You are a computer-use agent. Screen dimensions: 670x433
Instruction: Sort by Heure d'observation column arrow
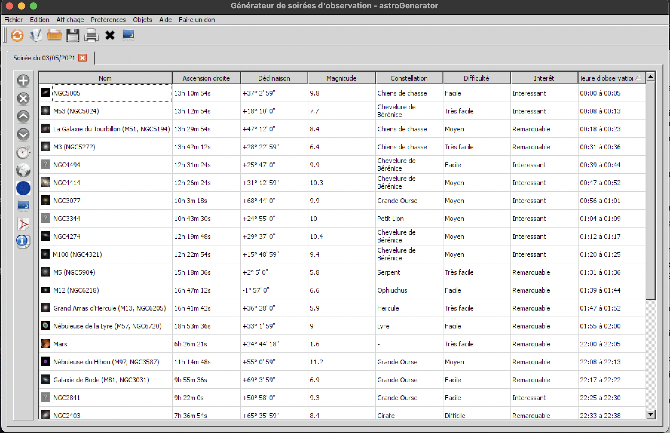click(x=638, y=78)
